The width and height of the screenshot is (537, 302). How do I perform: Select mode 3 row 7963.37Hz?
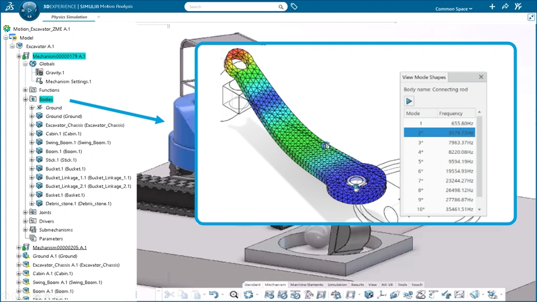(440, 143)
